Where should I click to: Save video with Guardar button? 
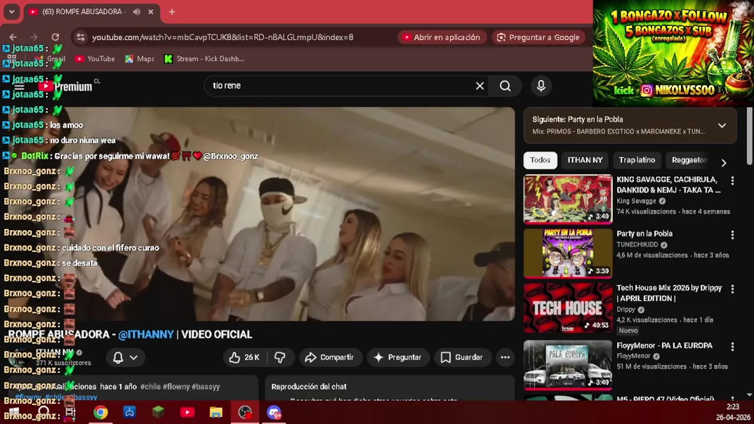(x=462, y=357)
